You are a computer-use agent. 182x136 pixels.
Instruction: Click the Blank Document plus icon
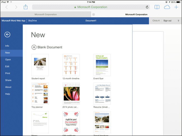click(x=34, y=47)
